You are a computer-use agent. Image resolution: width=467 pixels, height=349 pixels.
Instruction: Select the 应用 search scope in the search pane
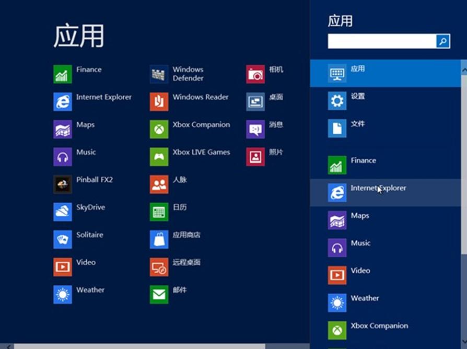click(x=386, y=73)
